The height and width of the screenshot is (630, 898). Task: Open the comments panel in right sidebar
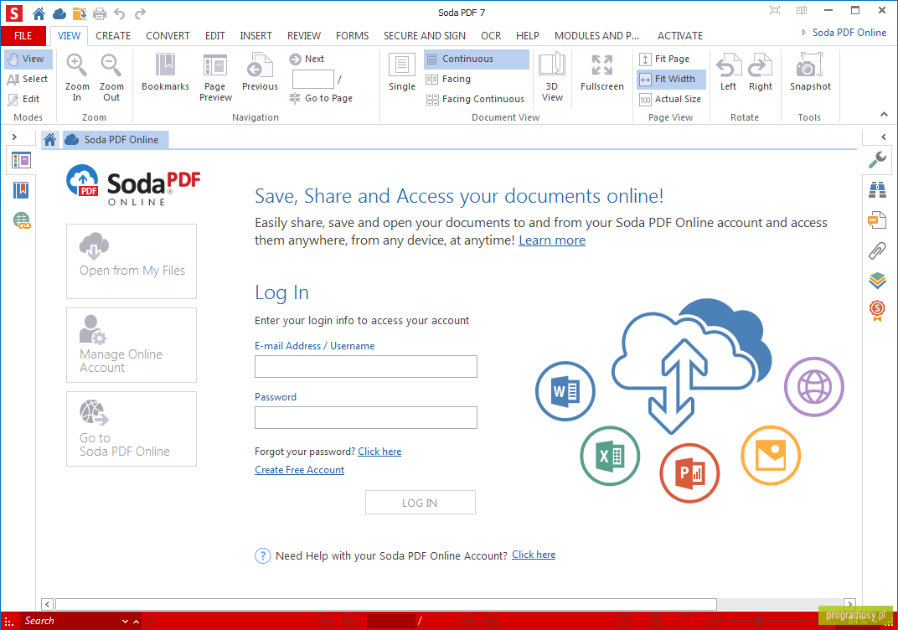(x=877, y=220)
